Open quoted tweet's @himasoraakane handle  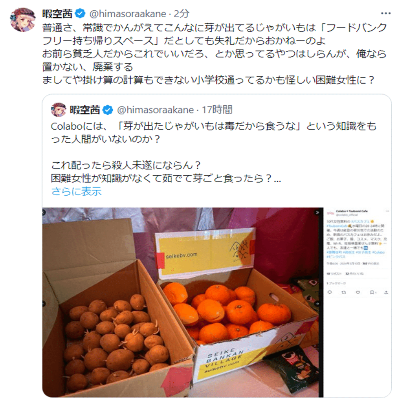[x=155, y=110]
